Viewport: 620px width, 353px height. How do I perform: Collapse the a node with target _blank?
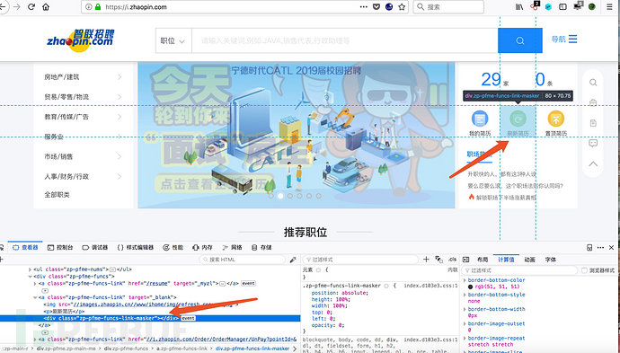[35, 297]
